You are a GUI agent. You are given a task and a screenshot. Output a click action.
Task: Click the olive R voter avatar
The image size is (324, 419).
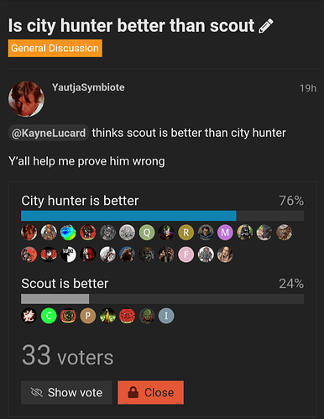tap(186, 233)
